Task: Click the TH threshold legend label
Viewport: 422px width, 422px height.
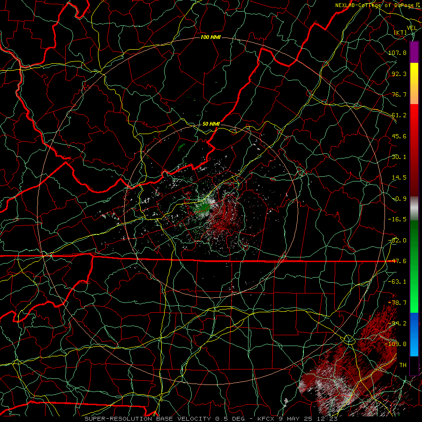Action: tap(403, 365)
